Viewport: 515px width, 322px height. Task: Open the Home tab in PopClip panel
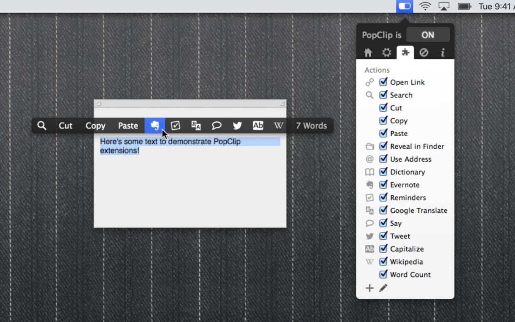(368, 53)
